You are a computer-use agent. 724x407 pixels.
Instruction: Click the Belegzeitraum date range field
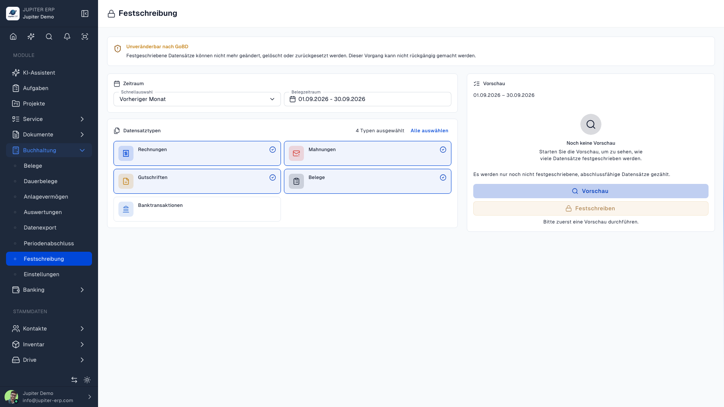point(368,99)
